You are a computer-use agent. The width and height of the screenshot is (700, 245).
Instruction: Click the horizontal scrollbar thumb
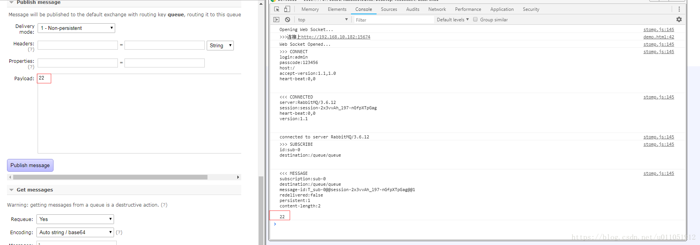point(110,177)
